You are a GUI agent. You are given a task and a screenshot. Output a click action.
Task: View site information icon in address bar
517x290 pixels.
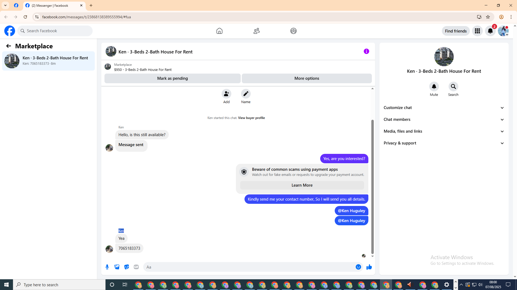(37, 17)
